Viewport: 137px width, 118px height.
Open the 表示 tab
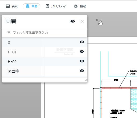click(x=12, y=6)
